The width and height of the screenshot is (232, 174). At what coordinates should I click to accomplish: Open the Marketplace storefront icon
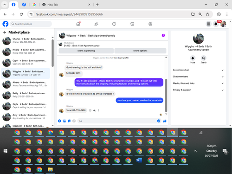(x=132, y=24)
